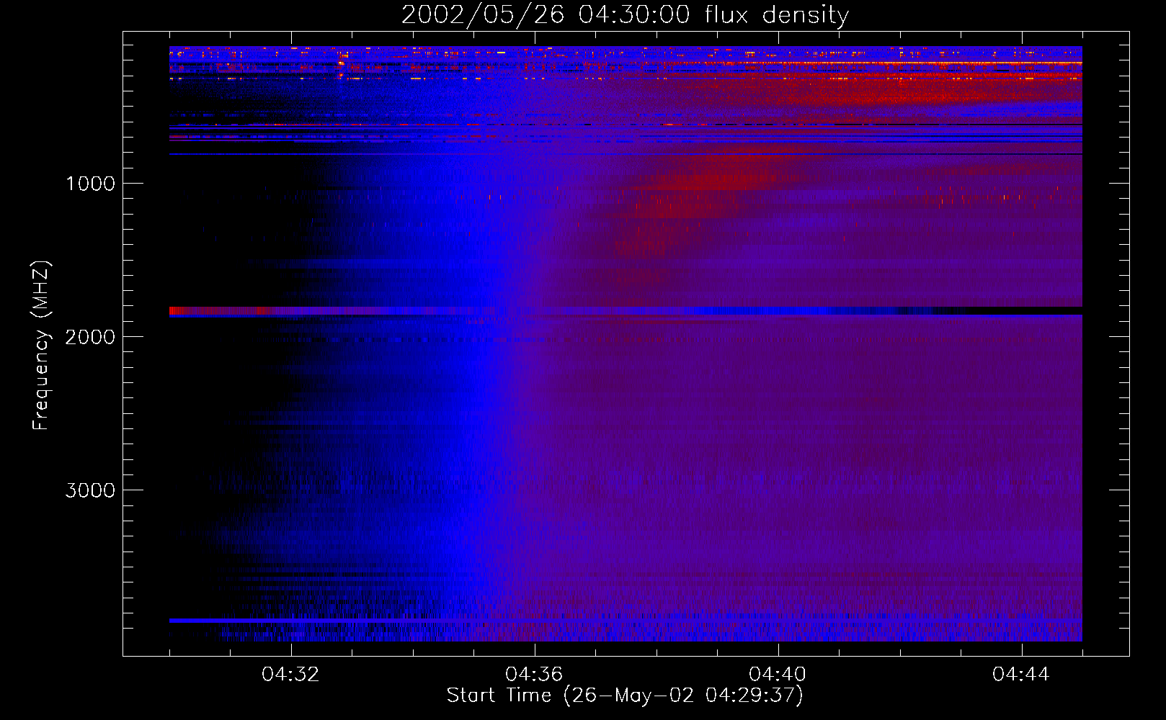The width and height of the screenshot is (1166, 720).
Task: Click the 3000 frequency tick label
Action: (x=90, y=490)
